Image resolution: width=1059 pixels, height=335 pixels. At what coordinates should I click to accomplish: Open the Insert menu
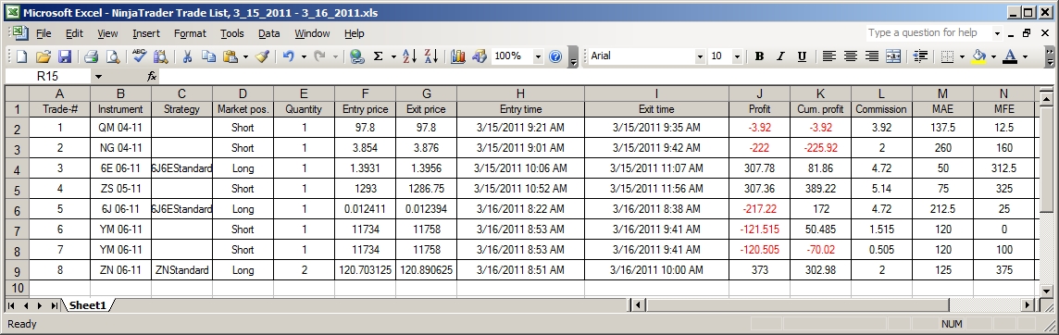[146, 33]
